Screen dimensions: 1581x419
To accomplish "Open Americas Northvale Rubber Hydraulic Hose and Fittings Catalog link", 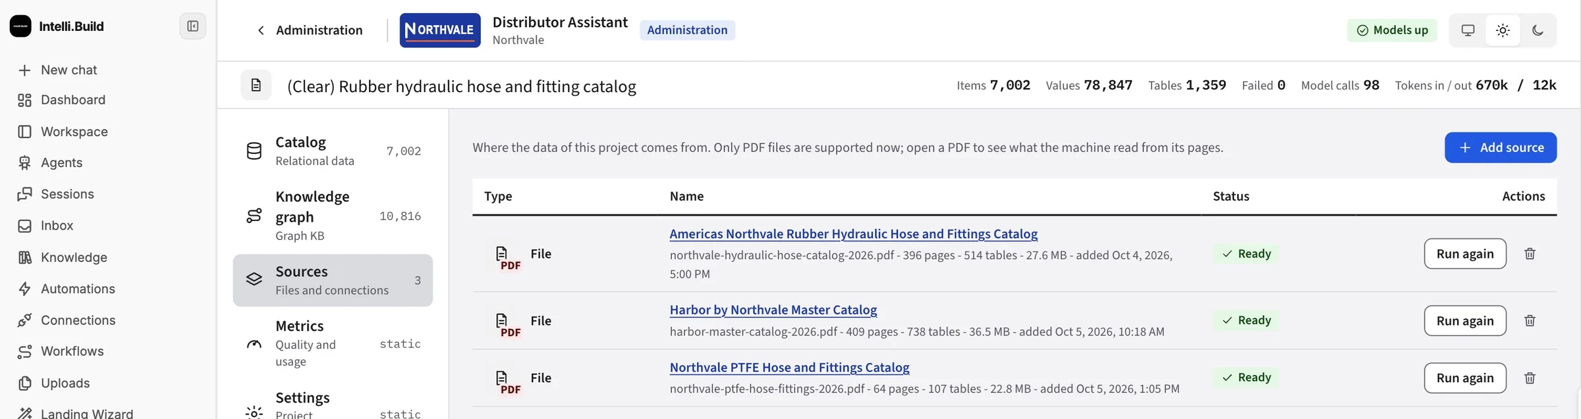I will coord(854,234).
